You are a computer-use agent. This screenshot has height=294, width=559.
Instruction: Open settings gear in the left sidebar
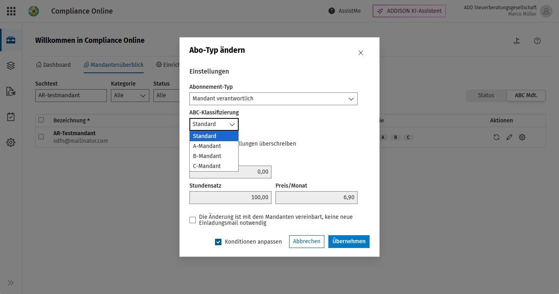pyautogui.click(x=11, y=142)
